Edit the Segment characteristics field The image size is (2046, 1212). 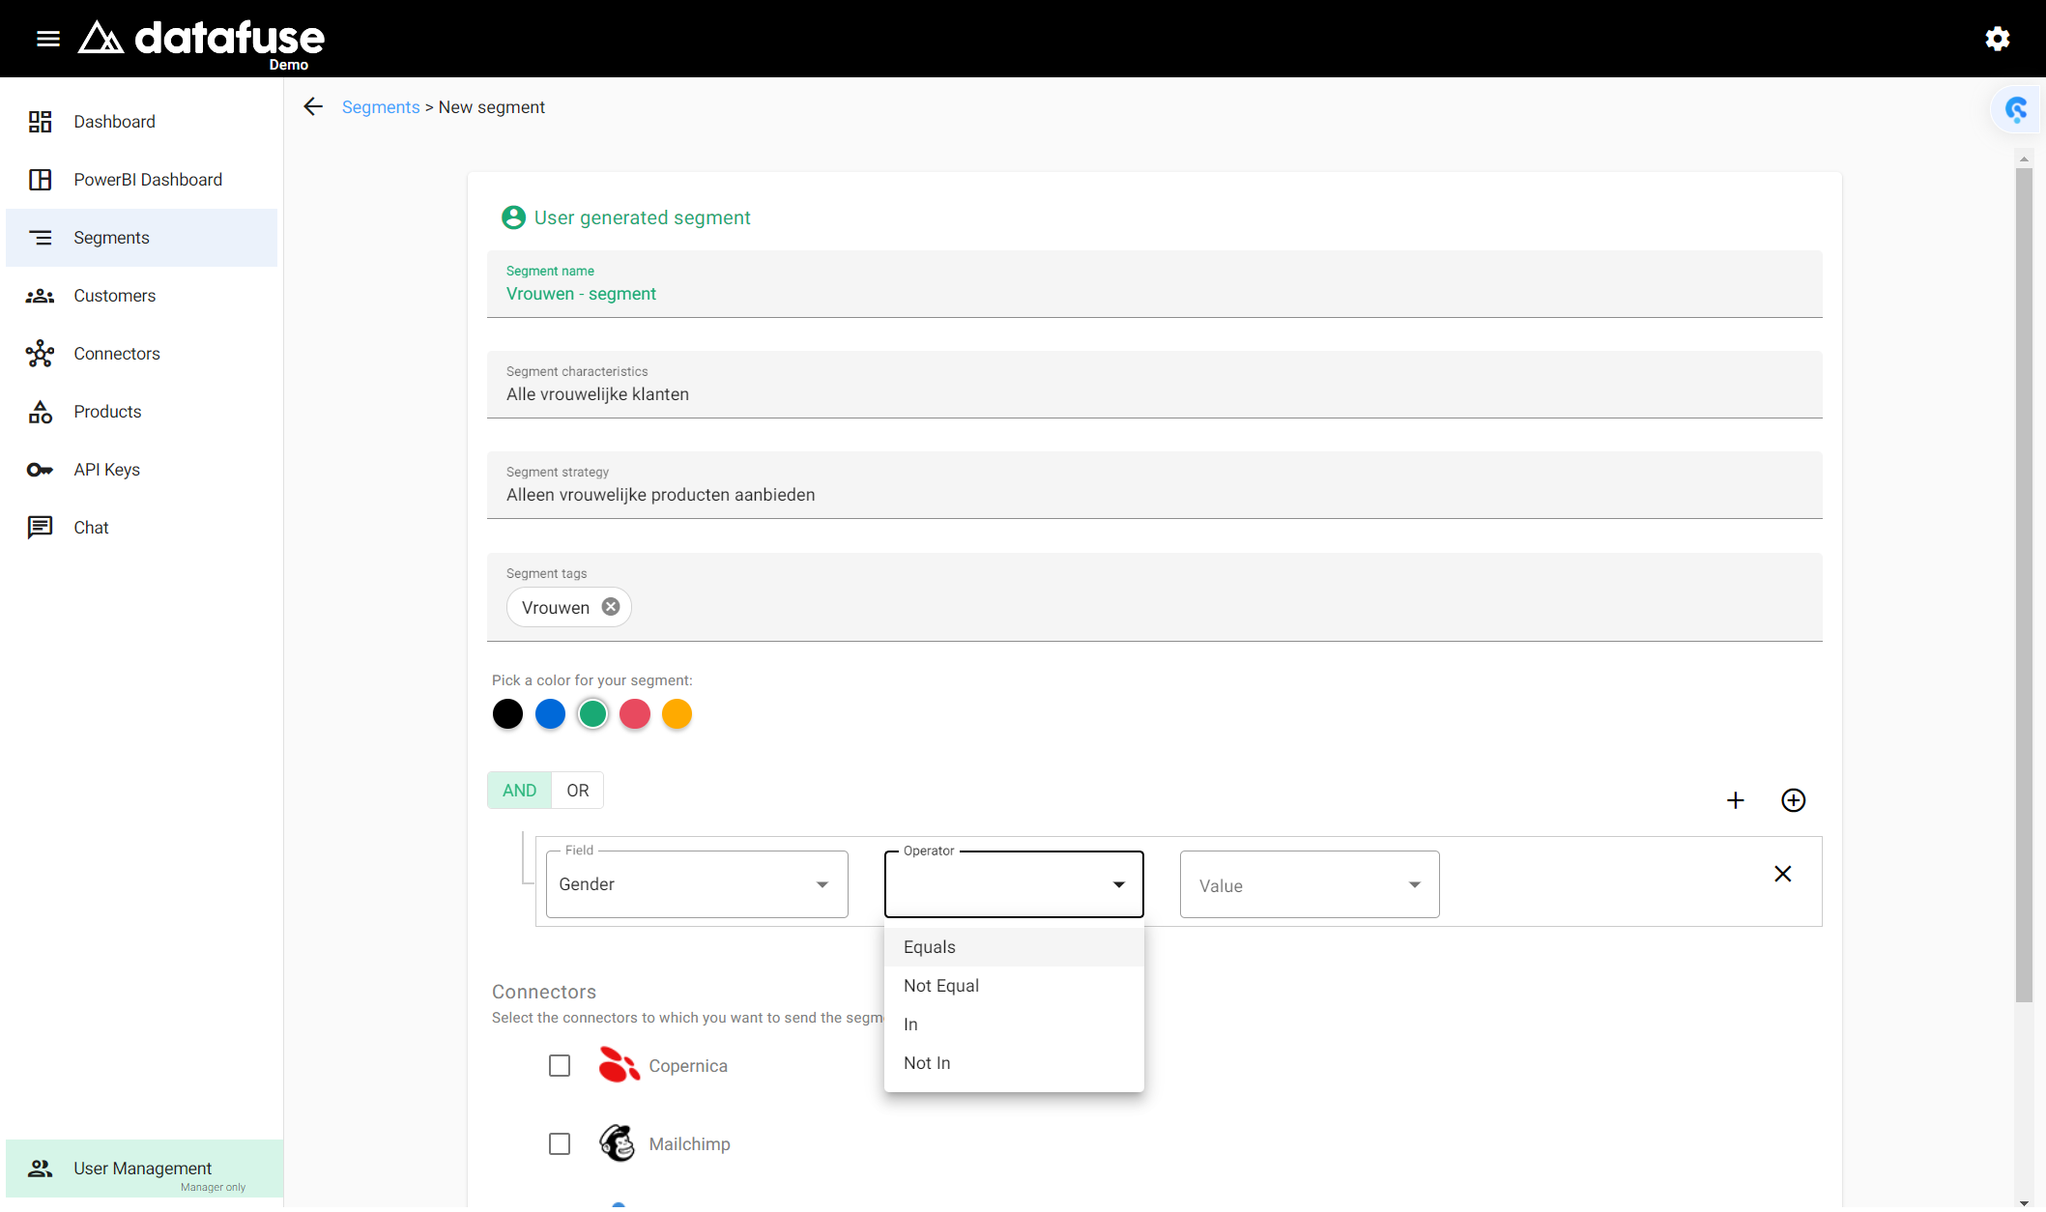tap(1155, 385)
